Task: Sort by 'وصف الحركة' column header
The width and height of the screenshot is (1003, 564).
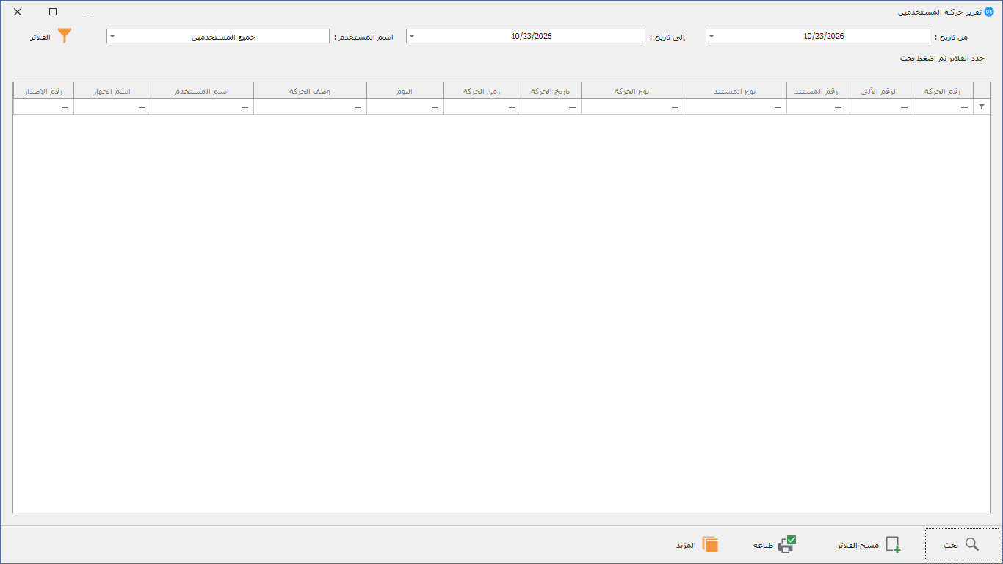Action: 310,91
